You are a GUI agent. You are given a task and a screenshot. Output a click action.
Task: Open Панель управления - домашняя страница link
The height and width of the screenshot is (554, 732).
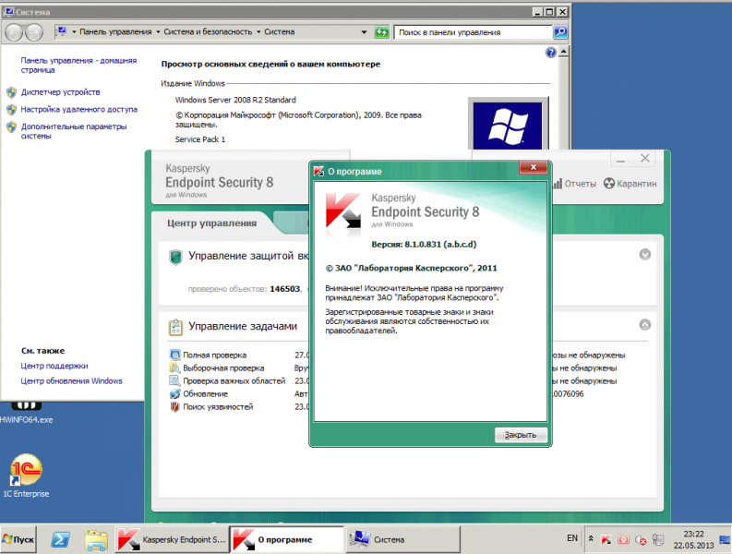[x=78, y=65]
